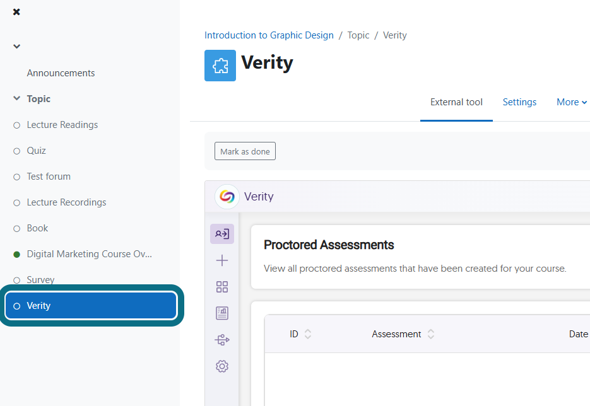Open the More dropdown menu
The width and height of the screenshot is (590, 406).
click(x=572, y=102)
